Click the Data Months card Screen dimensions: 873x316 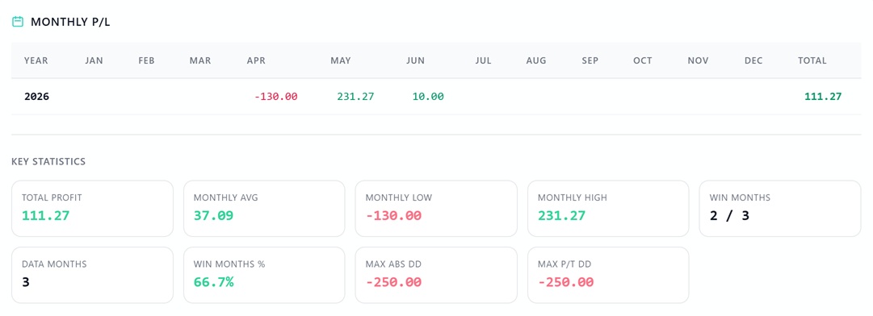point(92,276)
